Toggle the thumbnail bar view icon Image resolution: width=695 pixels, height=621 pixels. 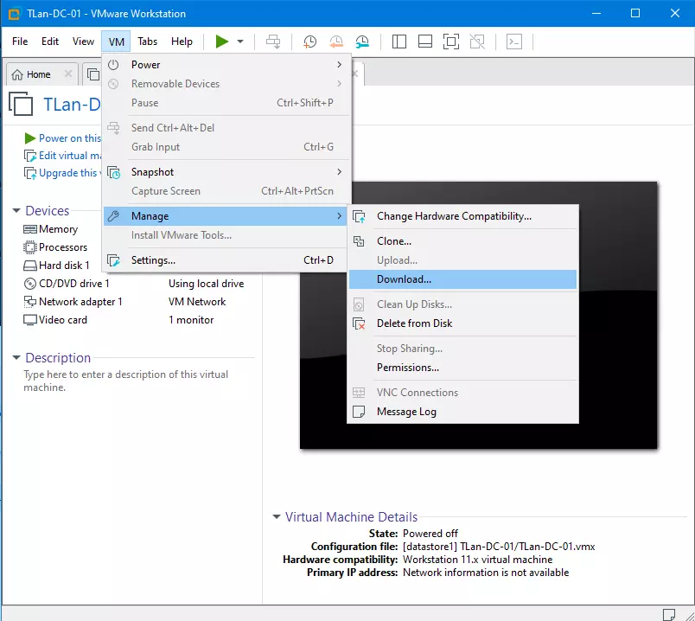tap(425, 42)
